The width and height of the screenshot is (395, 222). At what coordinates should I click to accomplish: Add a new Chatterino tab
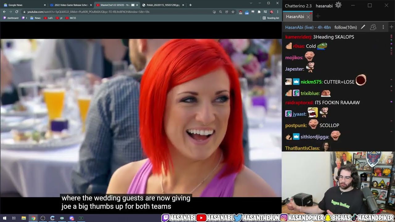tap(318, 16)
